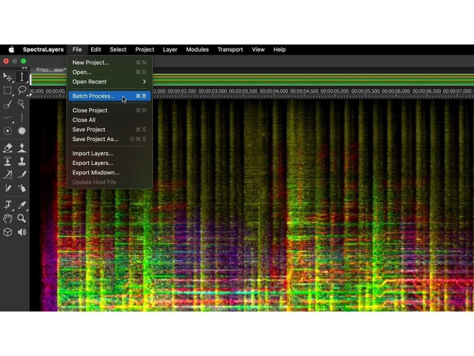This screenshot has height=356, width=474.
Task: Click the speaker playback tool icon
Action: coord(22,232)
